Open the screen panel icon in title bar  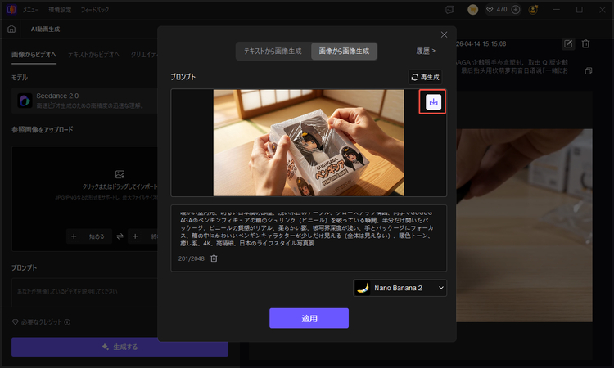point(450,10)
